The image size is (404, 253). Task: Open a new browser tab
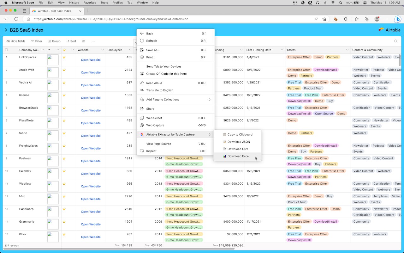[88, 11]
